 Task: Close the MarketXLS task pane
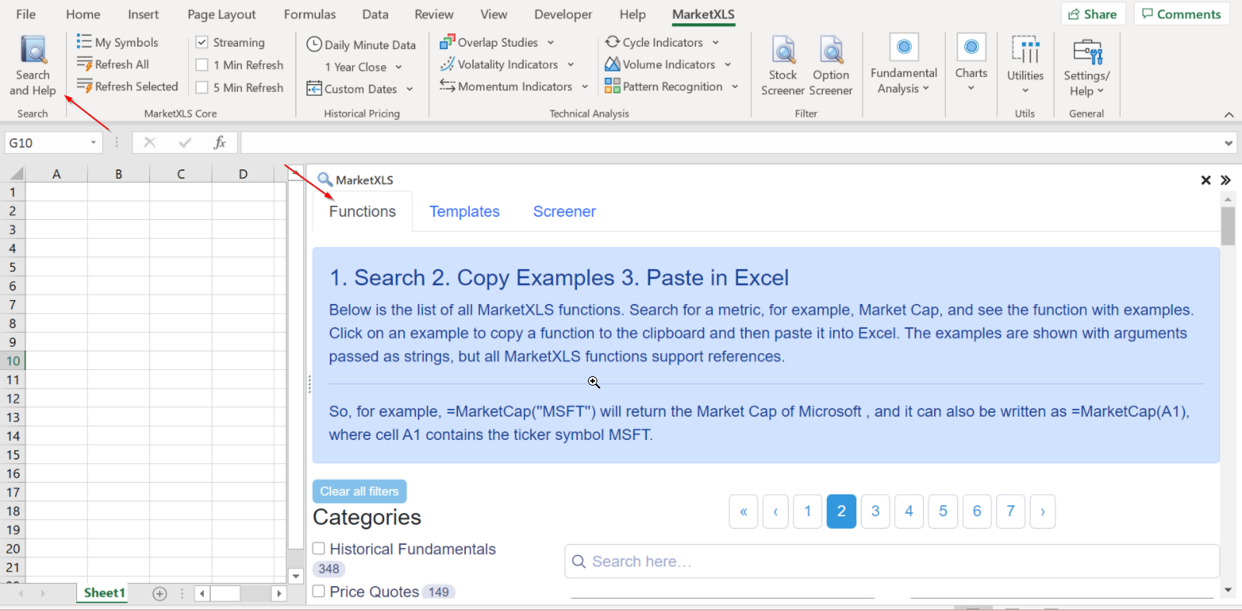(x=1205, y=180)
